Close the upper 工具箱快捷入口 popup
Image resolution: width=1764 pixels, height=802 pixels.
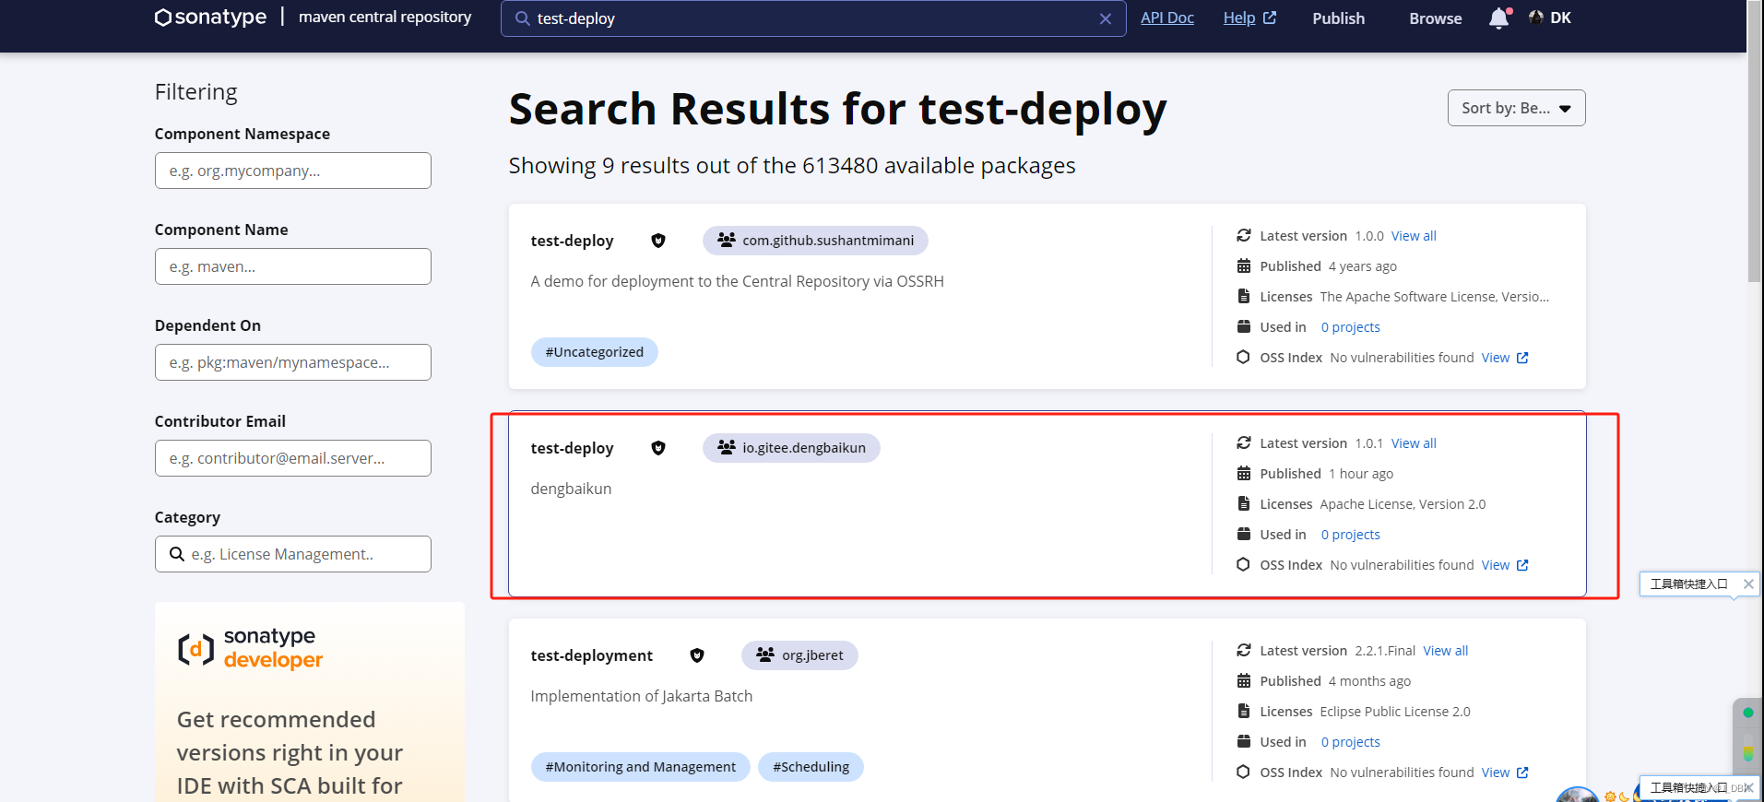click(1748, 584)
